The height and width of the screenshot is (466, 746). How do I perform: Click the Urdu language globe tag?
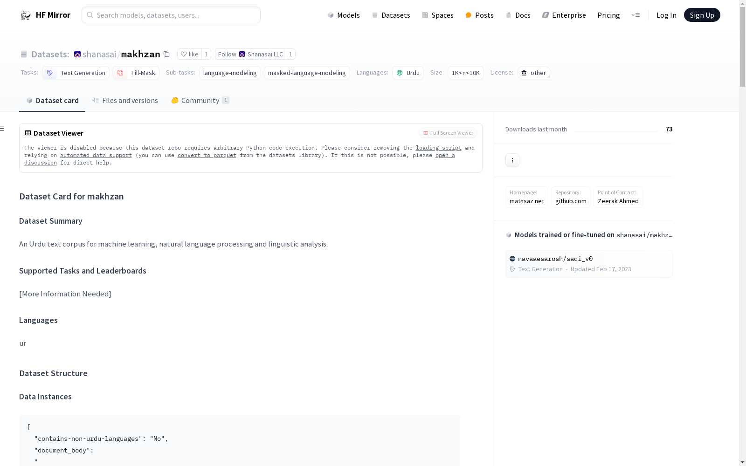(408, 73)
